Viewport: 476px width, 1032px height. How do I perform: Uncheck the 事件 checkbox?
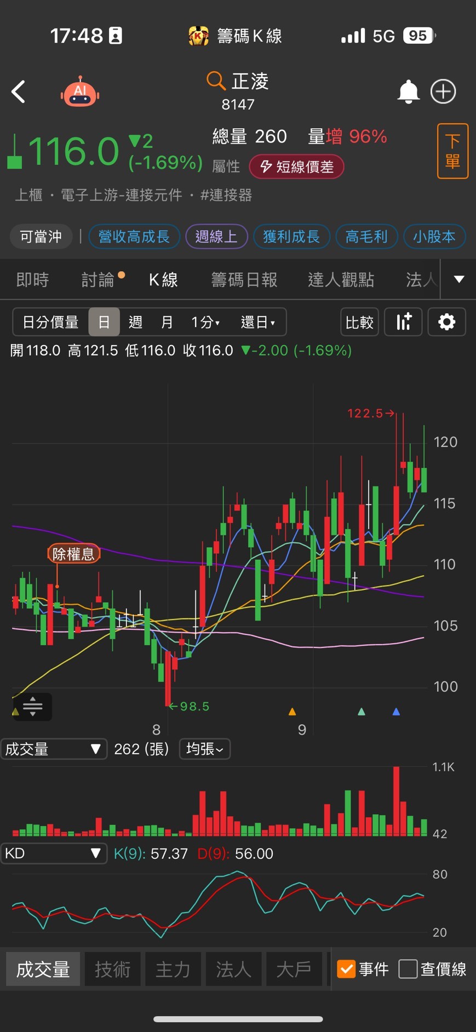(x=346, y=968)
